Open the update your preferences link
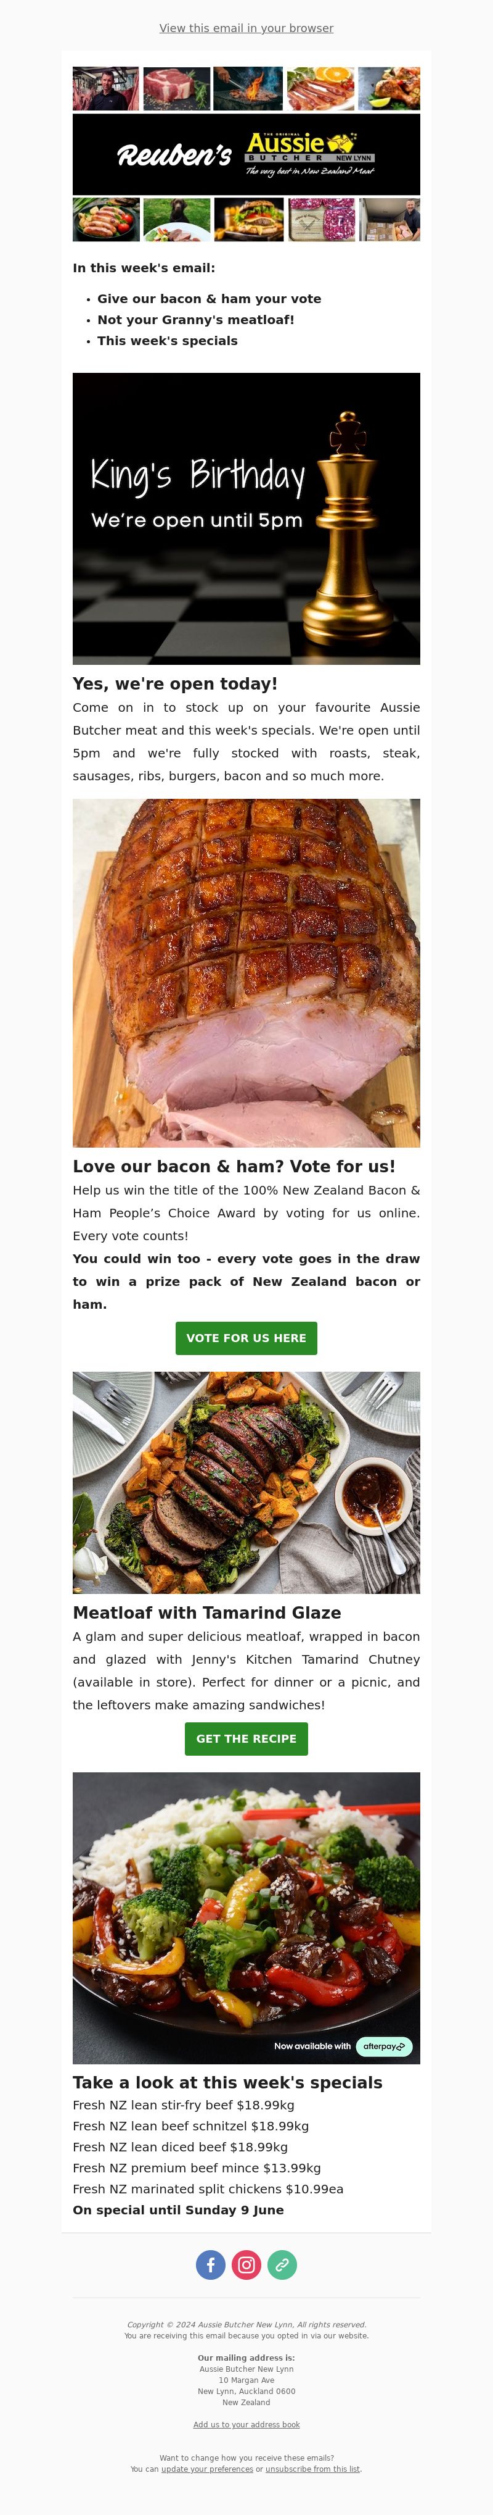The height and width of the screenshot is (2515, 493). (206, 2468)
